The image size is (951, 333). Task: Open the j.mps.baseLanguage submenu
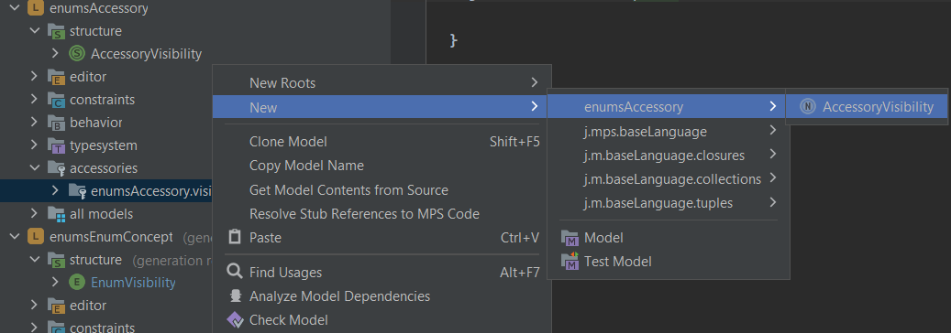click(669, 131)
